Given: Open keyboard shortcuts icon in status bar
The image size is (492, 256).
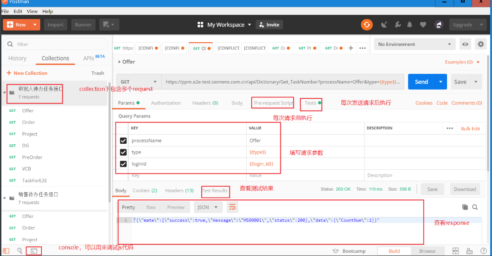Looking at the screenshot, I should pyautogui.click(x=469, y=250).
